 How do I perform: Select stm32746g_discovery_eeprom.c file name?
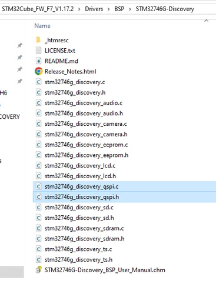(87, 145)
